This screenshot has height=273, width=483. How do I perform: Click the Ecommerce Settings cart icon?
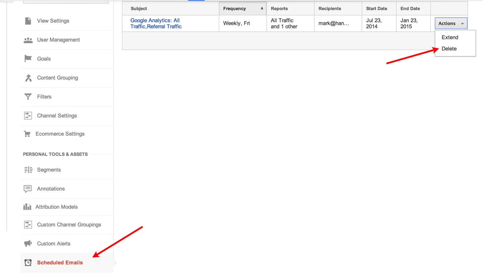(27, 134)
